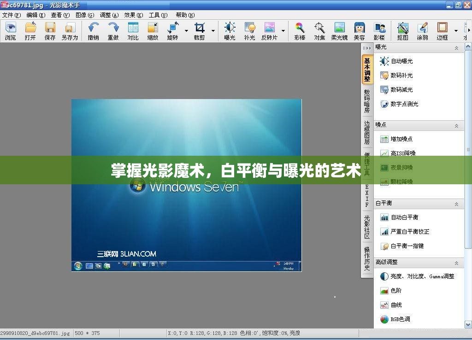Apply the 反转片 effect
The width and height of the screenshot is (472, 340).
pyautogui.click(x=269, y=31)
